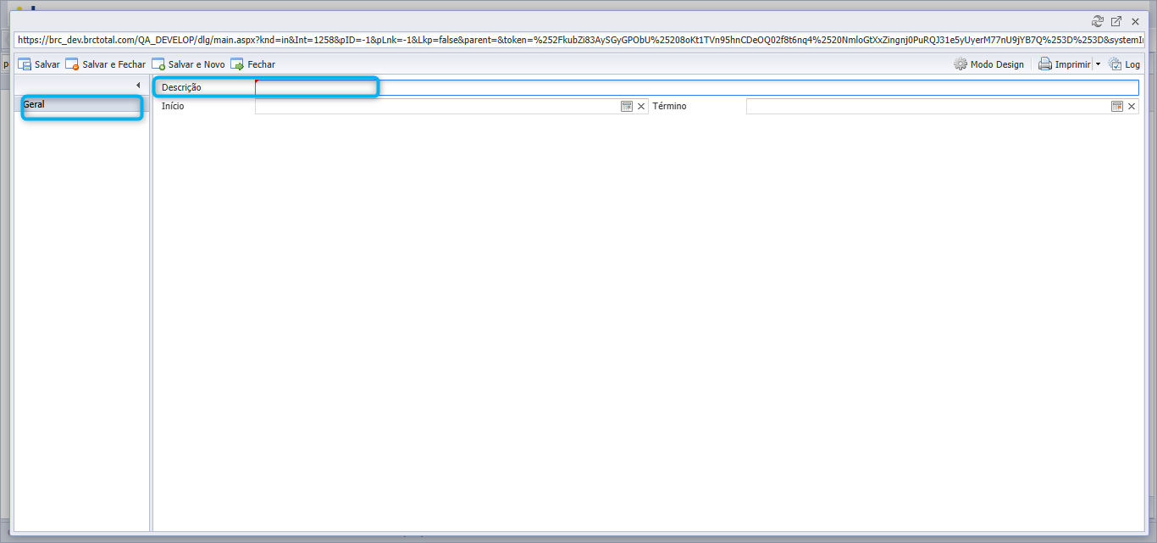Click the Descrição text field
This screenshot has width=1157, height=543.
point(696,87)
